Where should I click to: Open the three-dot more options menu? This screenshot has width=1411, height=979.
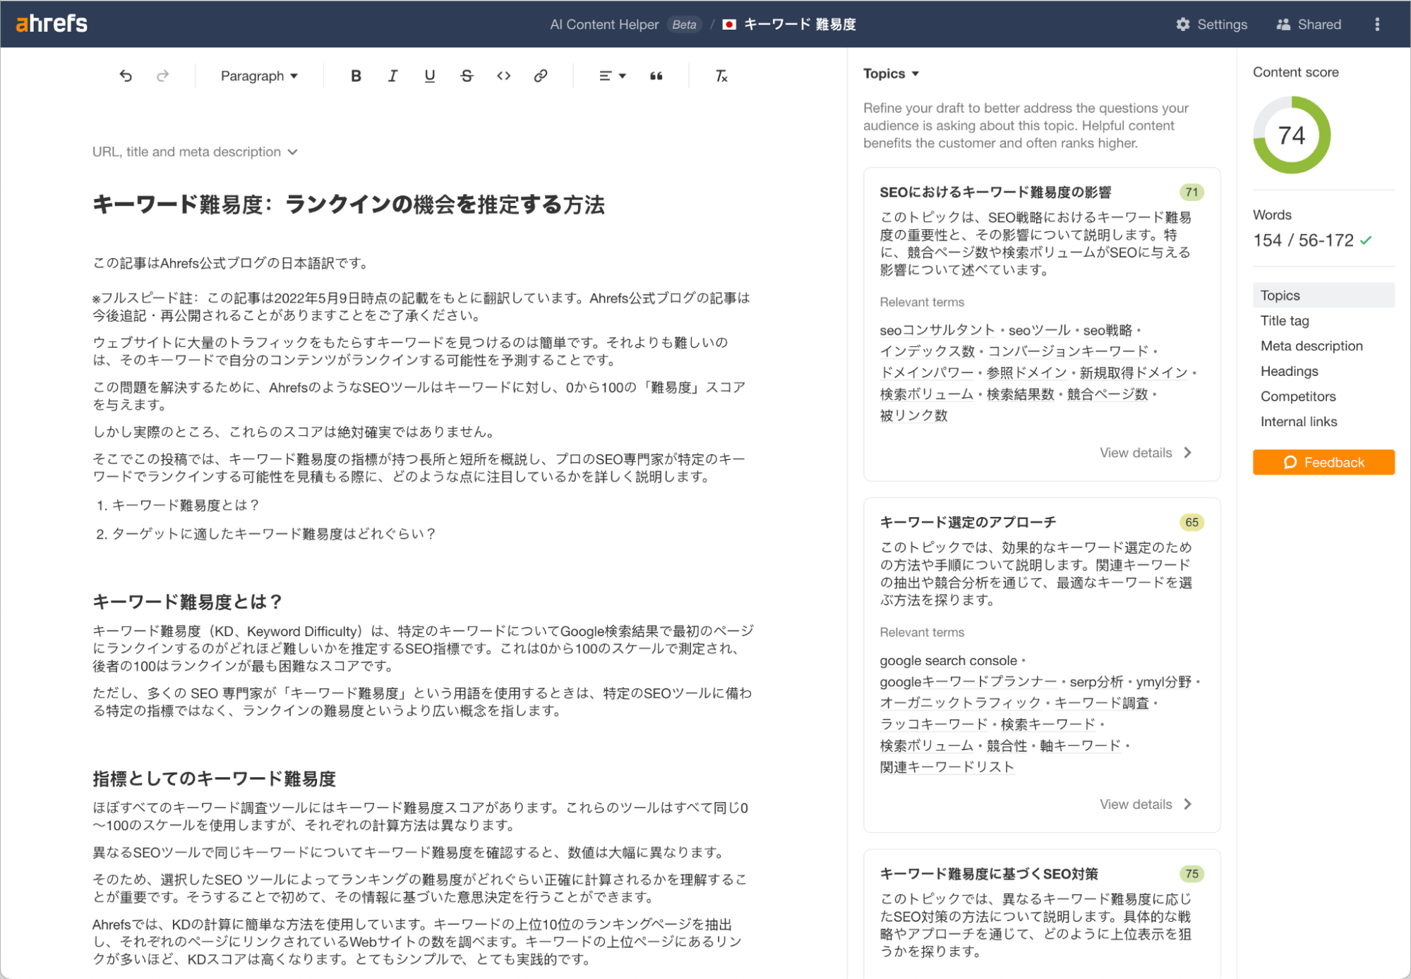click(x=1376, y=24)
